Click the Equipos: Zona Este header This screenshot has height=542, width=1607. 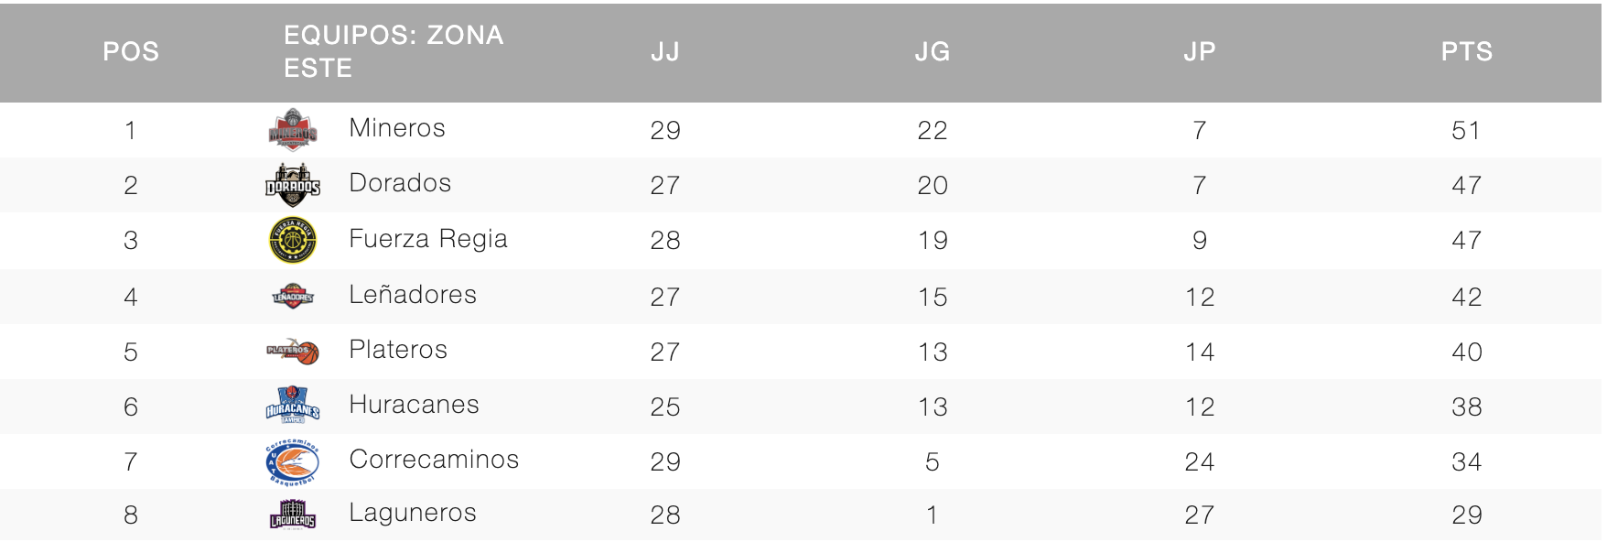coord(394,51)
